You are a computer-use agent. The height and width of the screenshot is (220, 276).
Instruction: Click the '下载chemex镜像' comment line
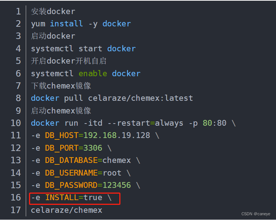coord(61,86)
